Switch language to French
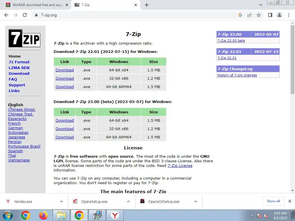 coord(14,123)
